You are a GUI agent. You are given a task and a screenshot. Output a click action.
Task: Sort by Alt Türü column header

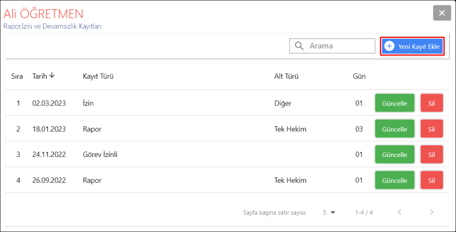coord(286,76)
